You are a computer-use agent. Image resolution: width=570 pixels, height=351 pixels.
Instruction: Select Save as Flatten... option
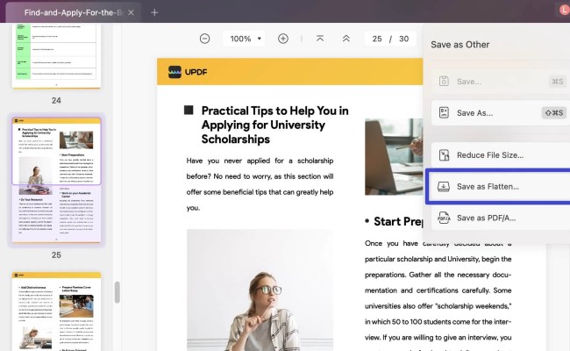[499, 186]
